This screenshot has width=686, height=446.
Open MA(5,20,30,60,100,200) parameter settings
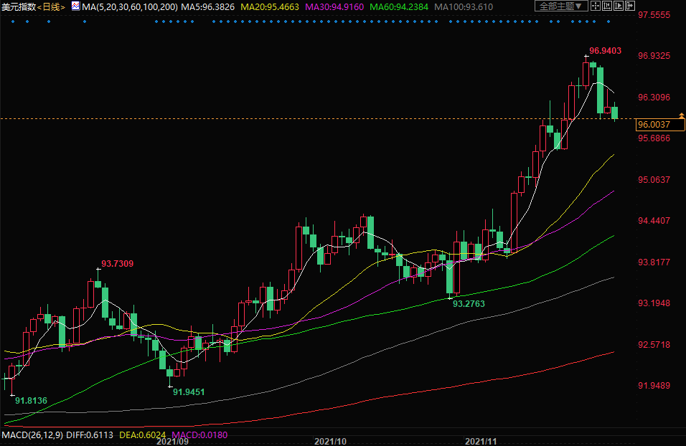pos(129,6)
